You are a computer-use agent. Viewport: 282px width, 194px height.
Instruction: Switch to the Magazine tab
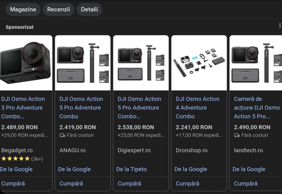pos(23,10)
